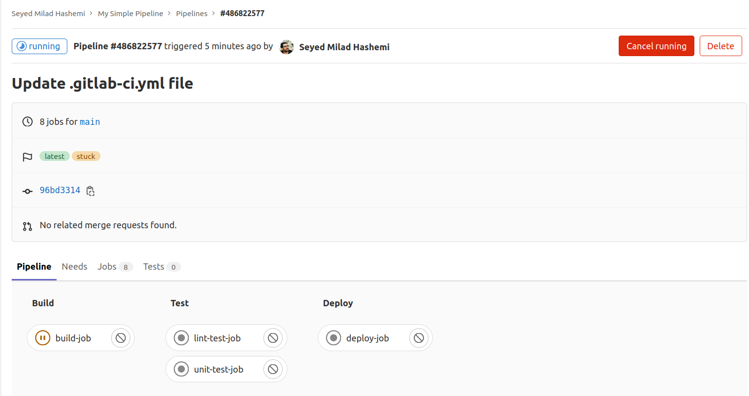The image size is (749, 396).
Task: Cancel the deploy-job with its cancel icon
Action: (x=419, y=338)
